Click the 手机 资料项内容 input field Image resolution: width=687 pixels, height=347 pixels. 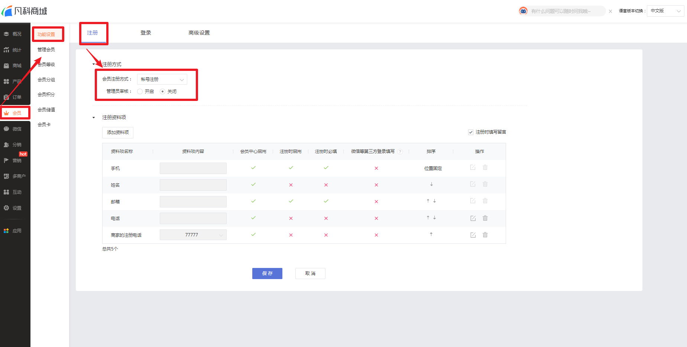pos(193,168)
